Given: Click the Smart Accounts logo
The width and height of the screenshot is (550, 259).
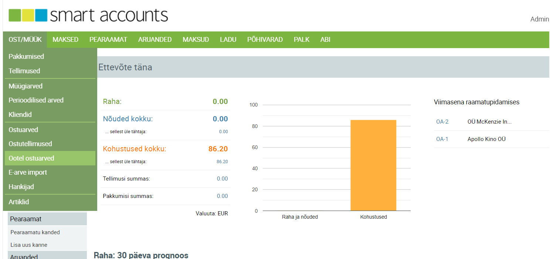Looking at the screenshot, I should click(88, 15).
